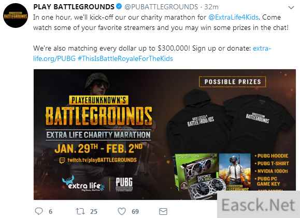
Task: Open the #ThisIsBattleRoyaleForTheKids hashtag
Action: (x=125, y=58)
